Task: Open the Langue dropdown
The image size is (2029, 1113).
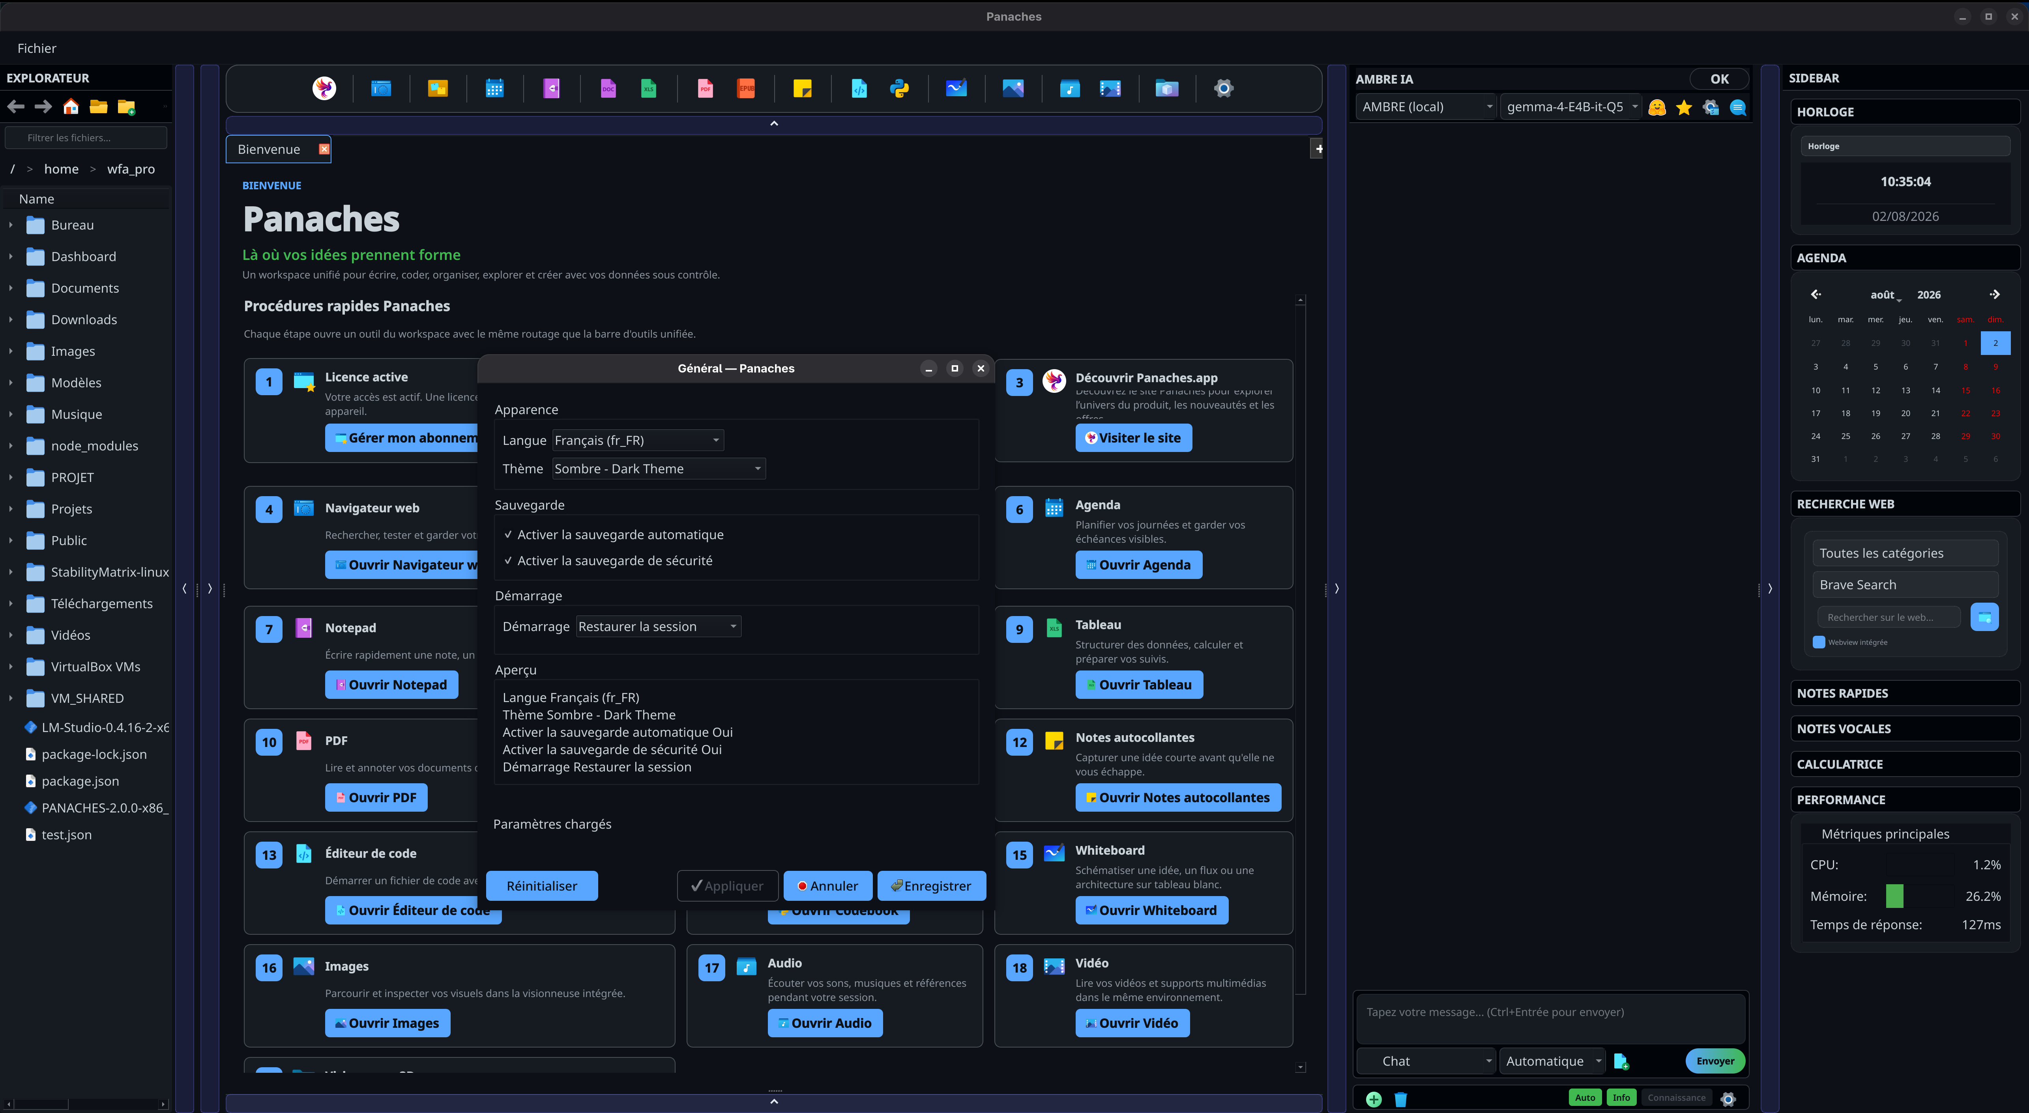Action: pos(637,440)
